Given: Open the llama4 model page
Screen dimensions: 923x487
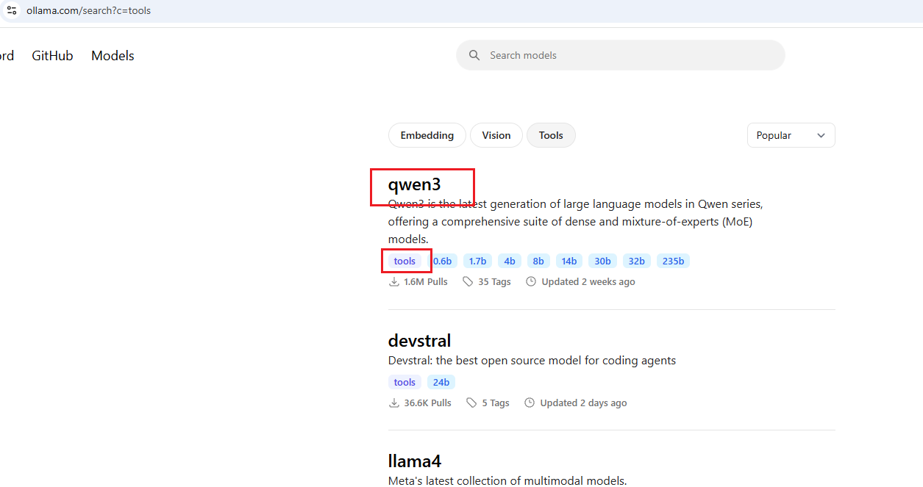Looking at the screenshot, I should (415, 461).
